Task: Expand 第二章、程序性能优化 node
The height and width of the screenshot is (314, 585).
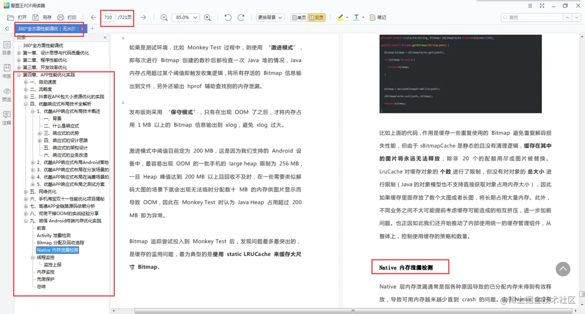Action: 19,60
